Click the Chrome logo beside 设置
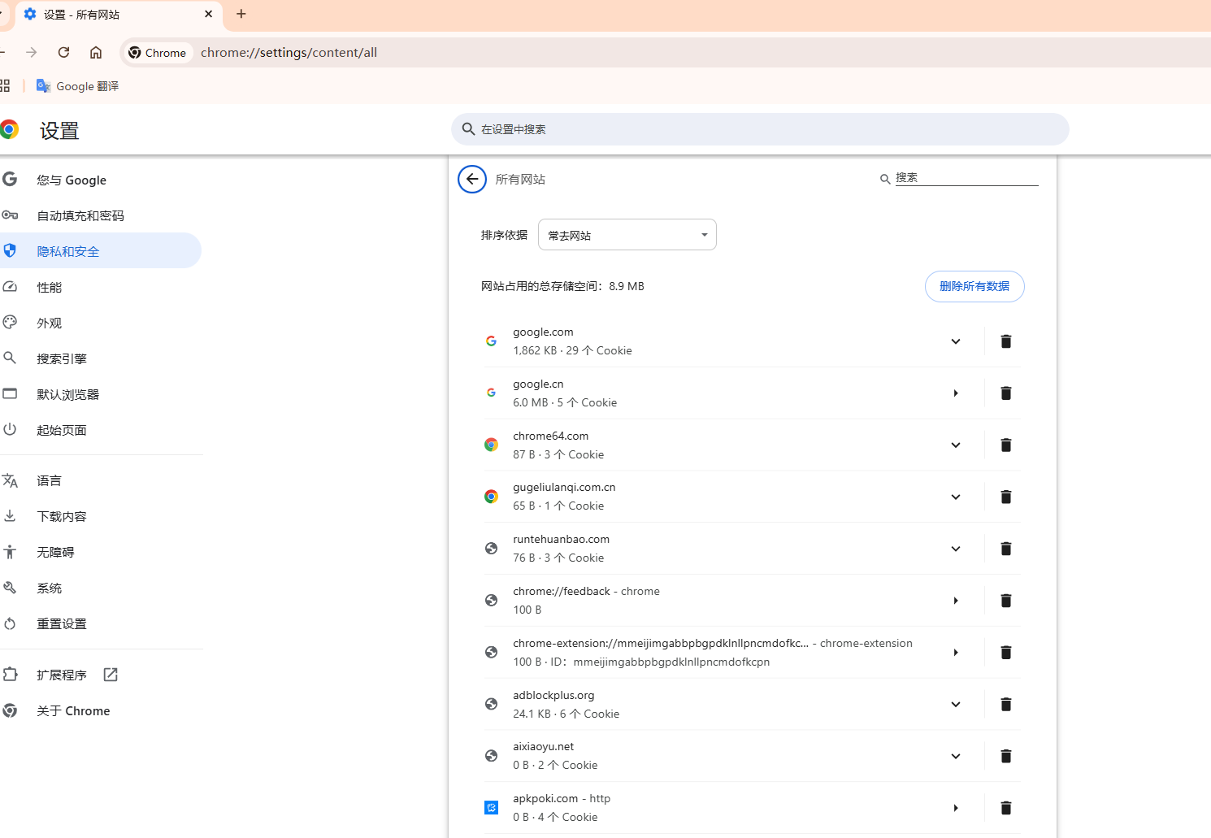Image resolution: width=1211 pixels, height=838 pixels. tap(9, 130)
